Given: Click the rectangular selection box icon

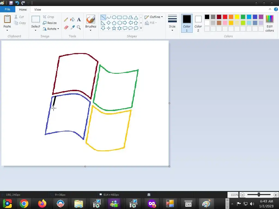Looking at the screenshot, I should click(36, 19).
